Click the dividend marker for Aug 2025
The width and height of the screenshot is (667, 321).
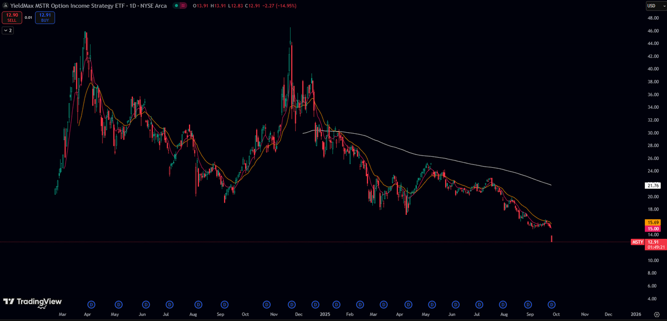[x=503, y=304]
